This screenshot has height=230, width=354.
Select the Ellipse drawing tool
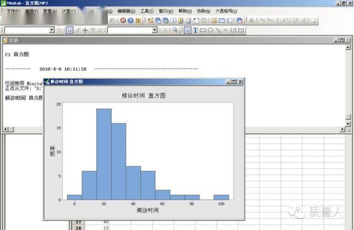[210, 30]
